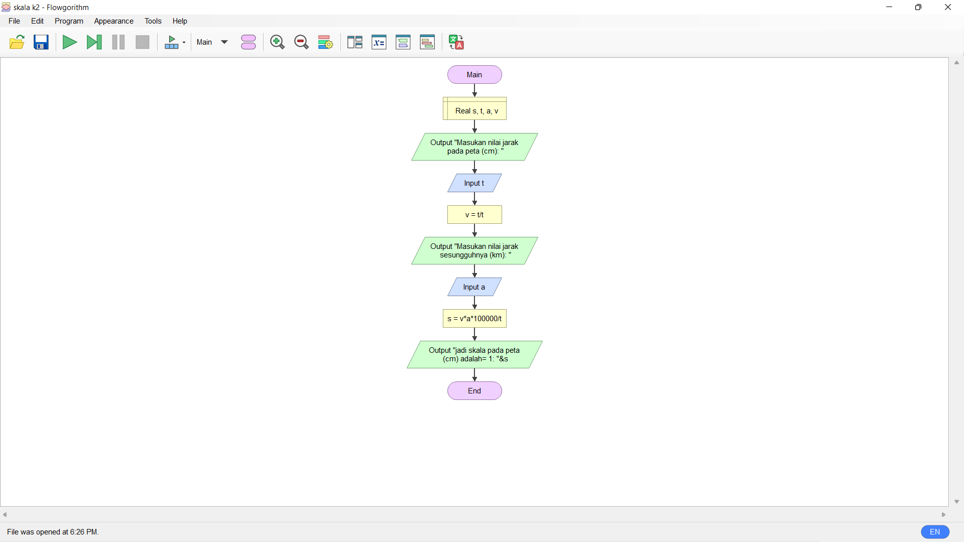Pause program execution
Screen dimensions: 964x542
(118, 42)
